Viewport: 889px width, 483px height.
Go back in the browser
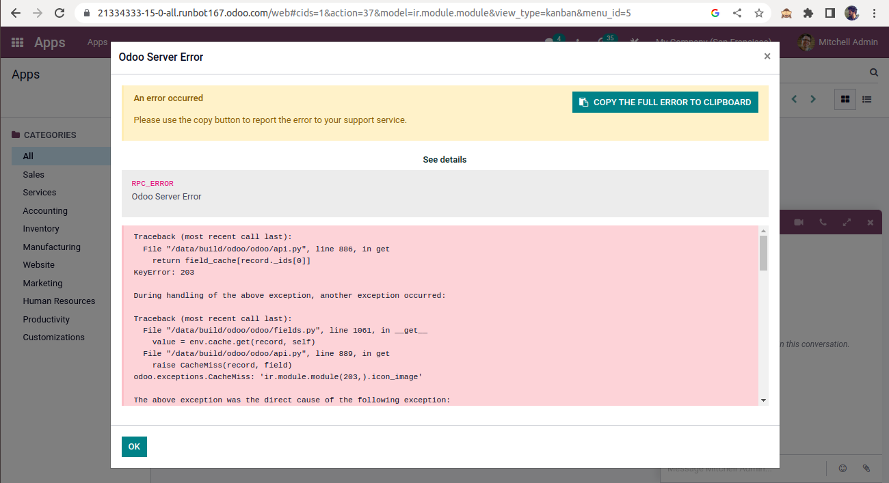click(x=16, y=13)
